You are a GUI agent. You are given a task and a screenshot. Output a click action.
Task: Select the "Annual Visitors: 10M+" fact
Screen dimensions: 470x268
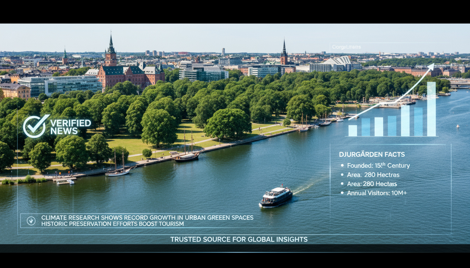coord(377,193)
